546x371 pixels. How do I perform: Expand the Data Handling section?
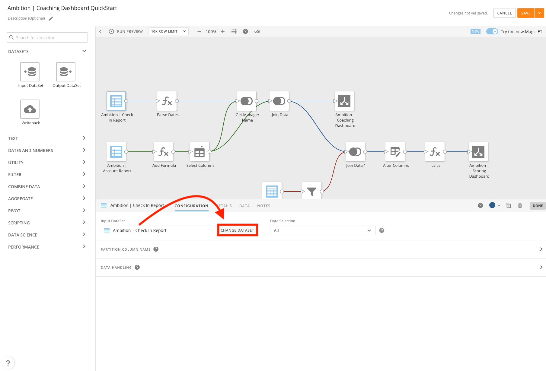point(541,267)
